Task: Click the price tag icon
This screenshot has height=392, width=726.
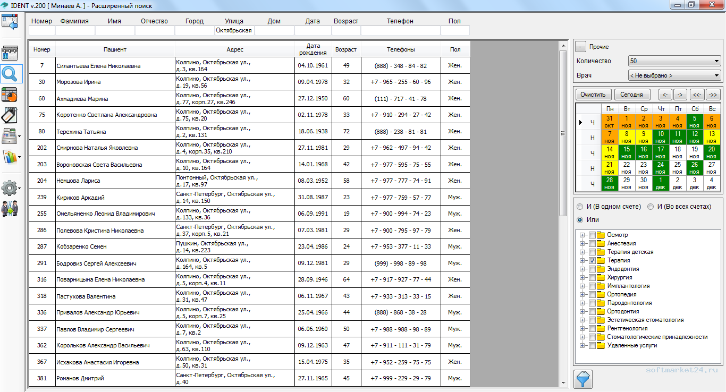Action: point(10,115)
